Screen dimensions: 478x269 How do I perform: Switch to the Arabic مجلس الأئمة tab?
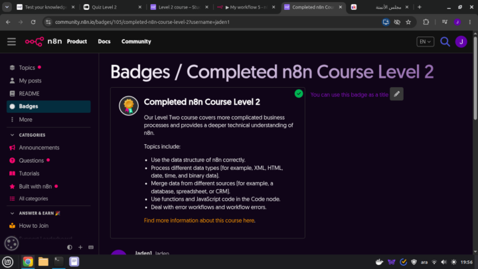pyautogui.click(x=380, y=7)
